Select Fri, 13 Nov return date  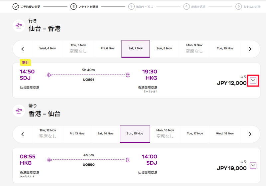click(x=77, y=133)
